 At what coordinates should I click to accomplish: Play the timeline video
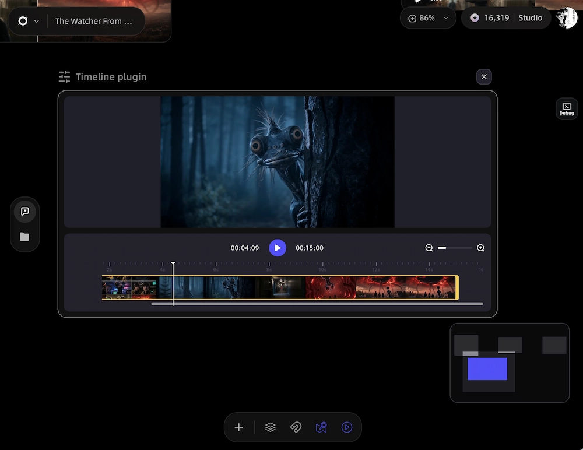[x=278, y=248]
